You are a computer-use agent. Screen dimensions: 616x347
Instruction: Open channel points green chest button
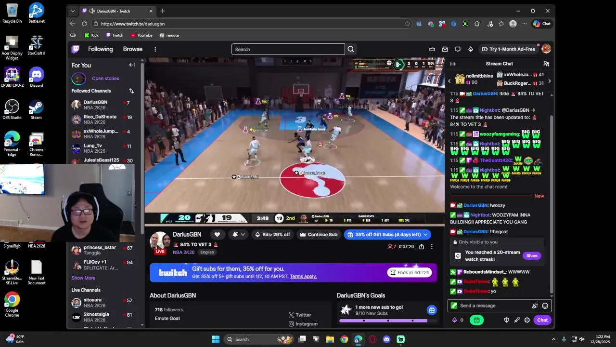pos(476,320)
